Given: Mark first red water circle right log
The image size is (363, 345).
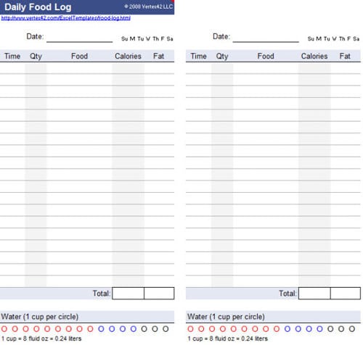Looking at the screenshot, I should [190, 328].
